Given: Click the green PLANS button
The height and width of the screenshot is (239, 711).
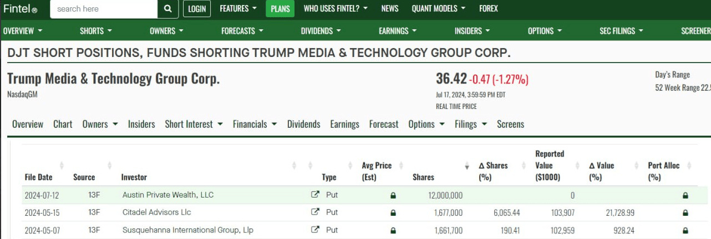Looking at the screenshot, I should [280, 9].
